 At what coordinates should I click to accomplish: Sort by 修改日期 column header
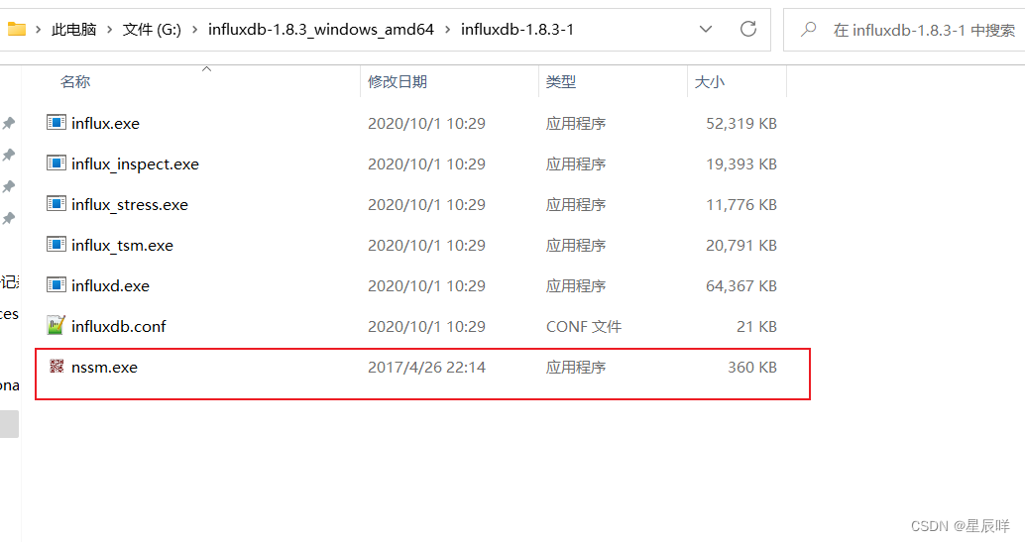[398, 81]
